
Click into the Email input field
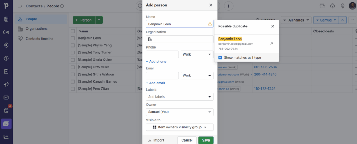pyautogui.click(x=162, y=76)
